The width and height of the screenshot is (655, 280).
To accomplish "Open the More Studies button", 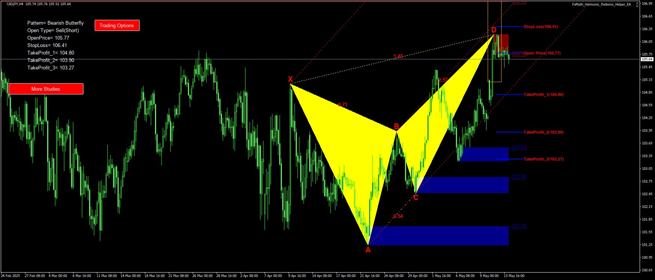I will click(x=46, y=89).
